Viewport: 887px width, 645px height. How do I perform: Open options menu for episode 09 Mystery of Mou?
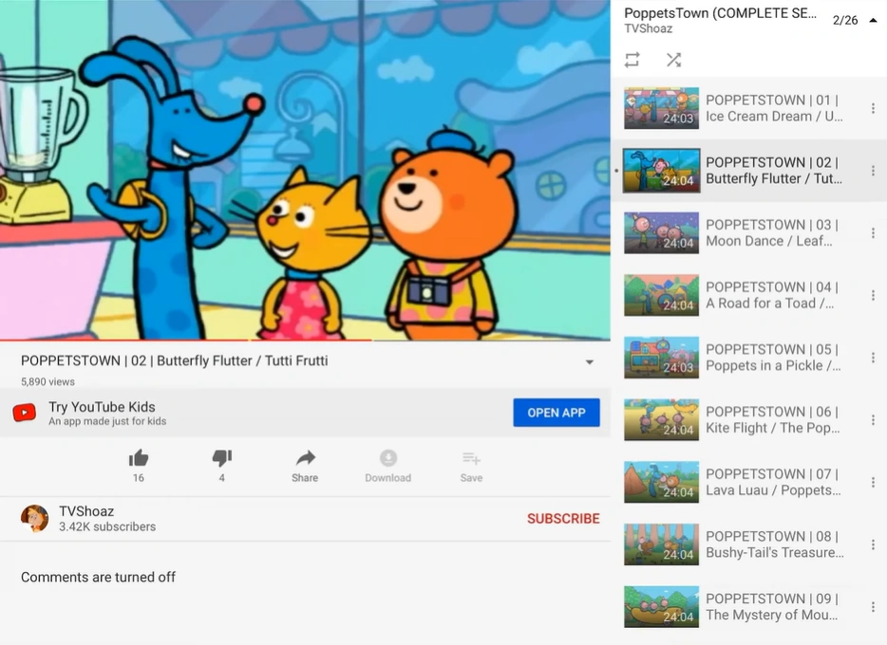coord(873,607)
